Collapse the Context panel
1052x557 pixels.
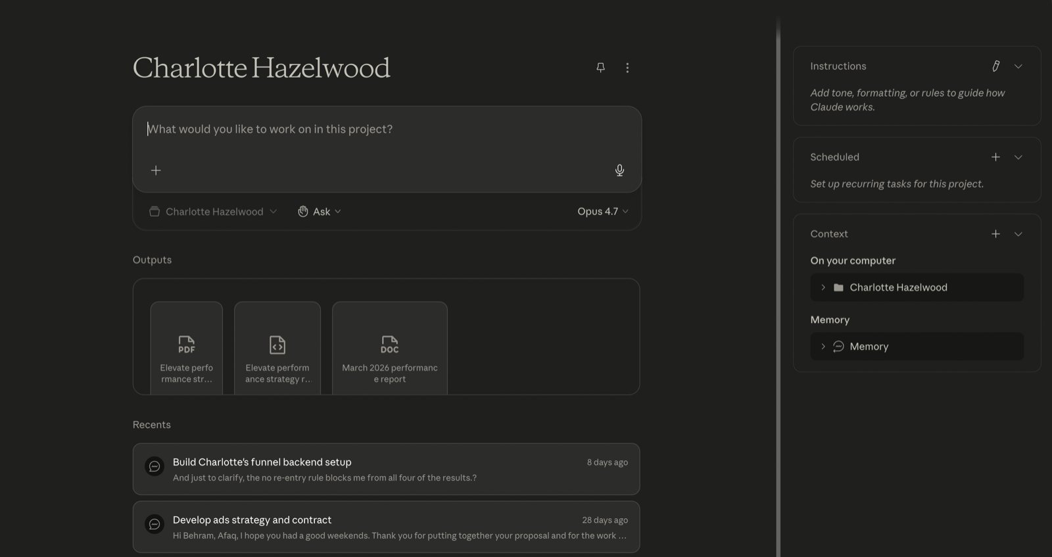[x=1018, y=234]
